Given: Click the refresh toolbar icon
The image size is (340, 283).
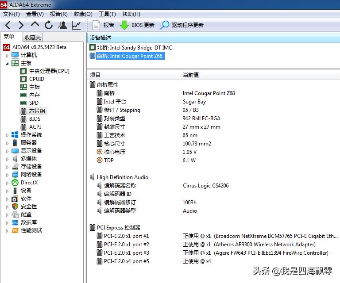Looking at the screenshot, I should 49,25.
